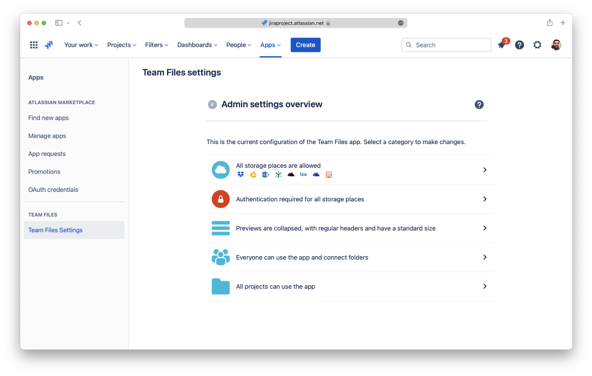Toggle the browser sidebar icon
Screen dimensions: 592x376
(59, 23)
